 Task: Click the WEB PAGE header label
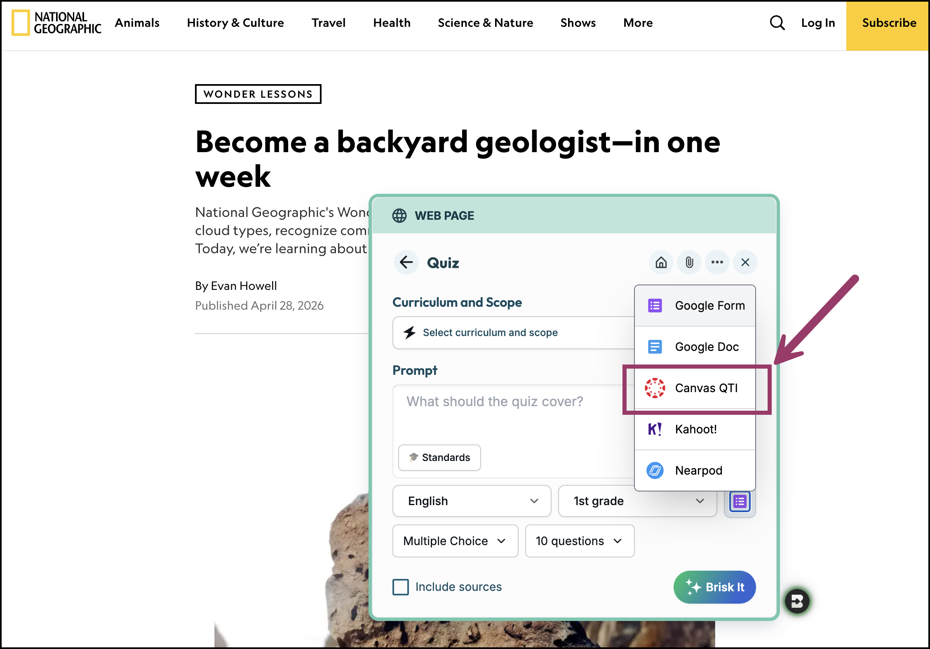(x=444, y=216)
